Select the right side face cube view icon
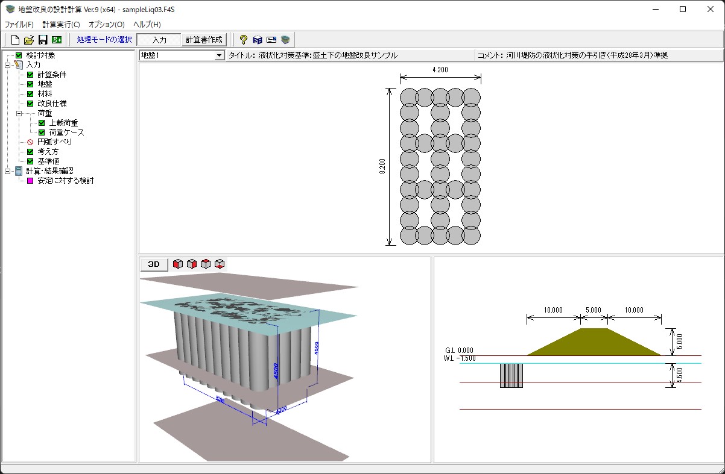This screenshot has height=474, width=725. (x=192, y=264)
